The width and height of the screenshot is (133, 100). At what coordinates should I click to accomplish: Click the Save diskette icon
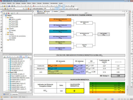click(x=9, y=6)
